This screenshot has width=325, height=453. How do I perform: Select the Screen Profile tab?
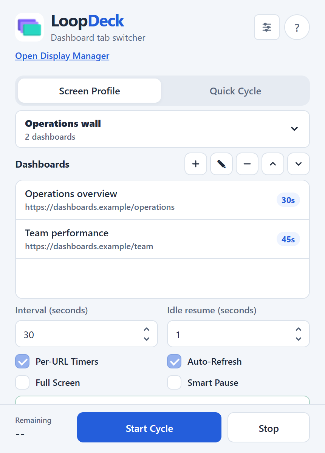pyautogui.click(x=90, y=91)
